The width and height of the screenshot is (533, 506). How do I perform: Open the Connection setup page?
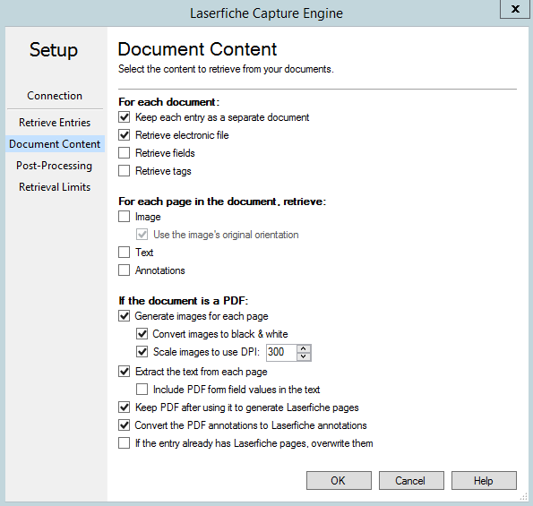[55, 96]
